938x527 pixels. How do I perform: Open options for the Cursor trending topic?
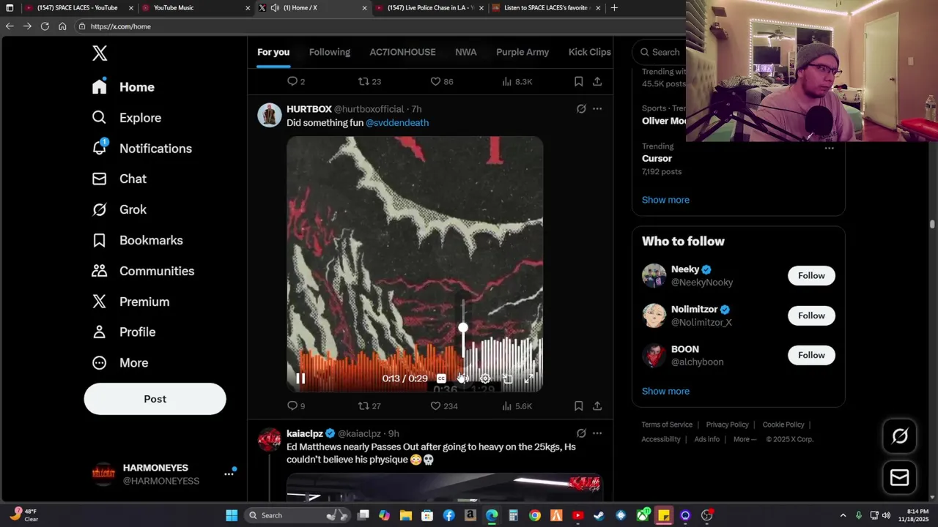[x=829, y=148]
